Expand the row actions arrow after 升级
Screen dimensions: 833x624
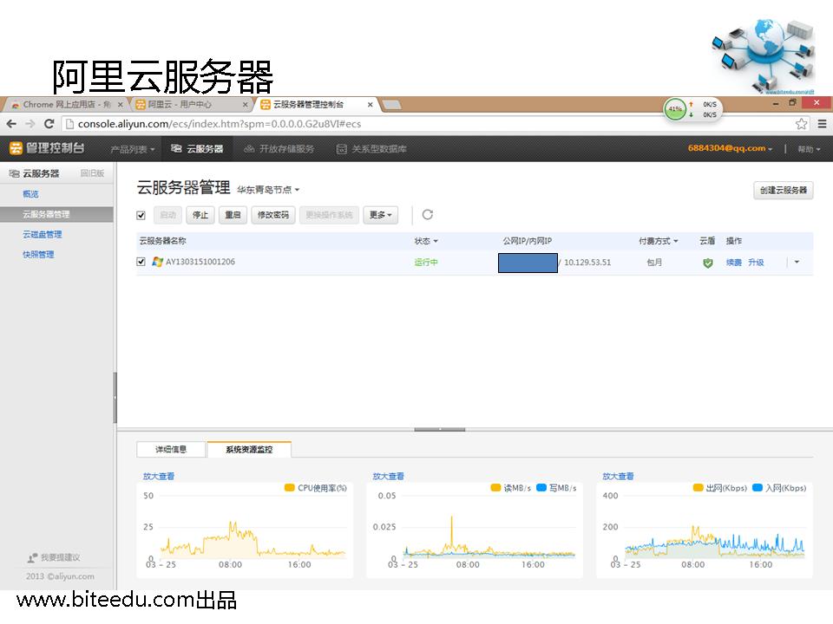coord(797,262)
